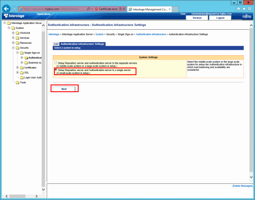Open Favorites star icon
Screen dimensions: 255x200
click(x=244, y=9)
